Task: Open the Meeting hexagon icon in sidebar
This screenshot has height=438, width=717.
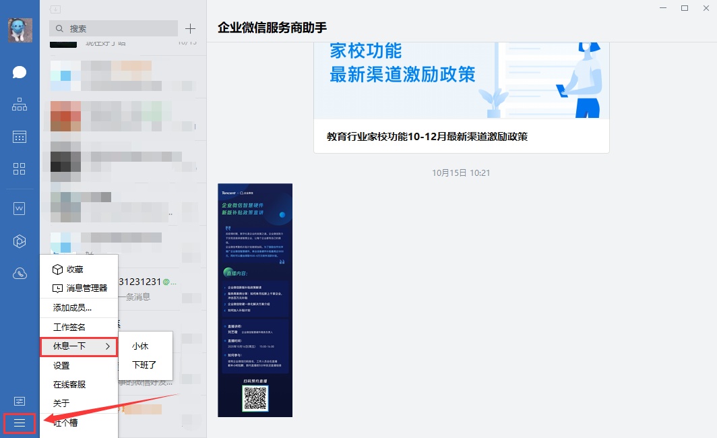Action: tap(20, 241)
